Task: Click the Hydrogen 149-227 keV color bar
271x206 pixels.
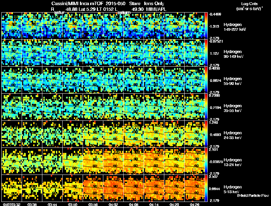Action: point(206,26)
